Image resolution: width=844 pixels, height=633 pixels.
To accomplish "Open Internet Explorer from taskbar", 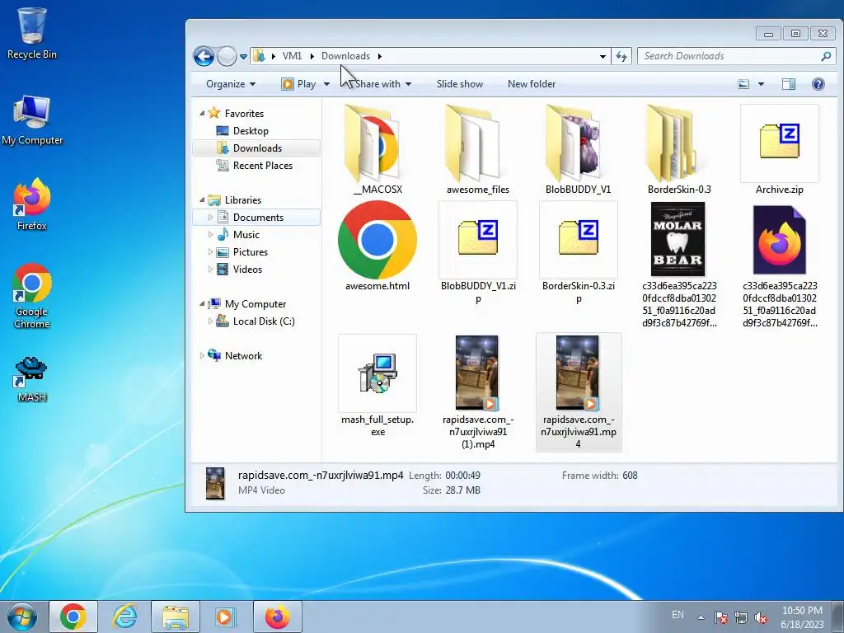I will click(x=124, y=617).
